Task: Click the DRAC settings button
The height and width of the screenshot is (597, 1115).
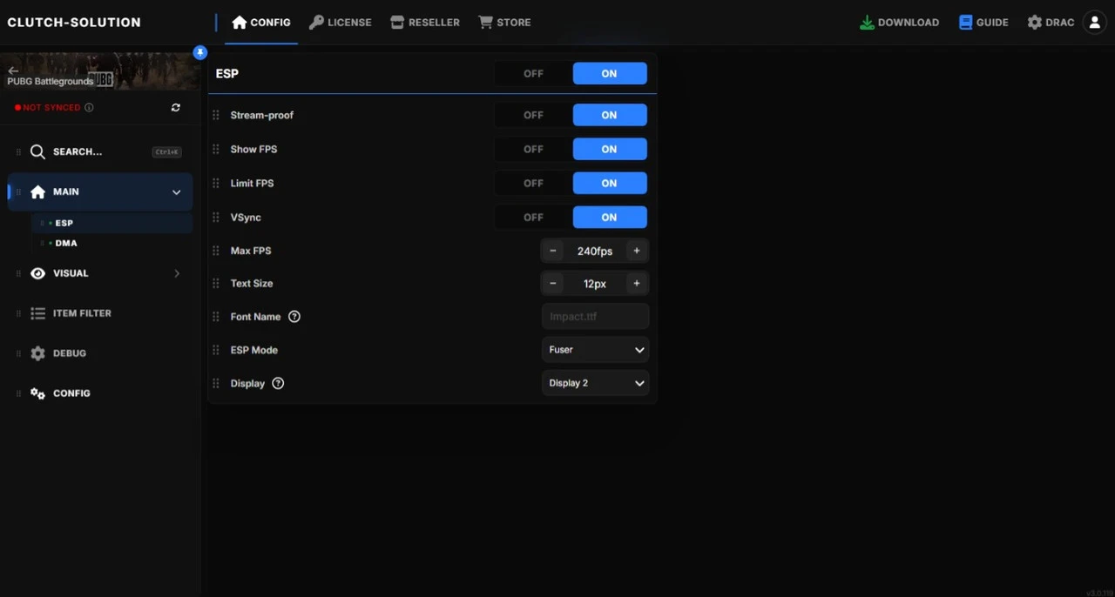Action: pyautogui.click(x=1051, y=23)
